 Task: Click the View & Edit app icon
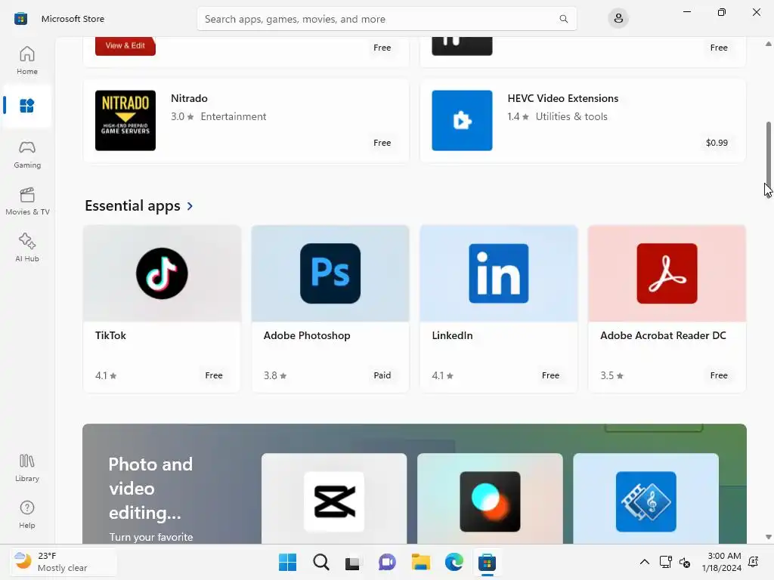coord(125,46)
